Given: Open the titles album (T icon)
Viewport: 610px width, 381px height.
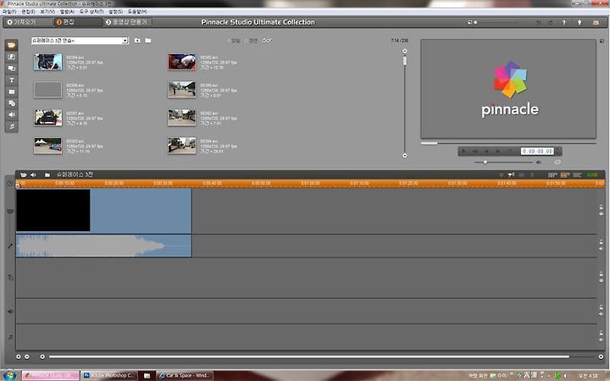Looking at the screenshot, I should [x=12, y=80].
